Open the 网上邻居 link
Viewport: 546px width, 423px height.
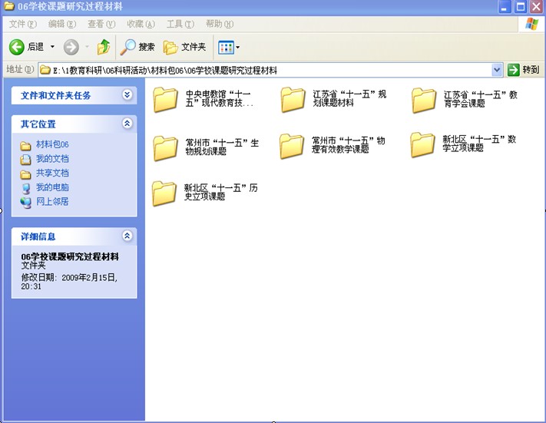pos(52,202)
